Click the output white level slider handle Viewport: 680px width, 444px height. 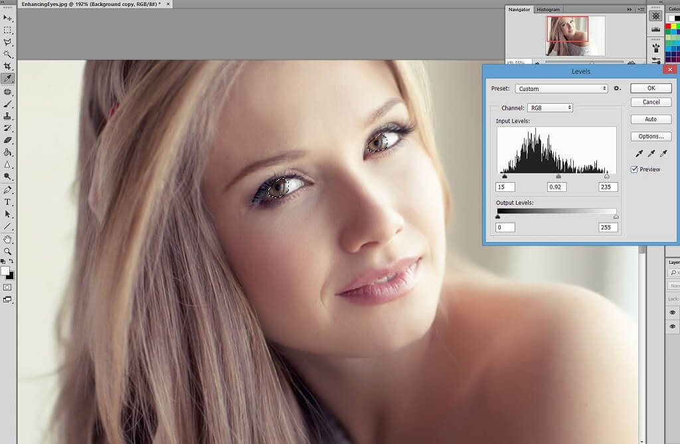coord(616,216)
